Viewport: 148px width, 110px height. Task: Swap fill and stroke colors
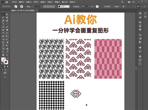tap(8, 58)
